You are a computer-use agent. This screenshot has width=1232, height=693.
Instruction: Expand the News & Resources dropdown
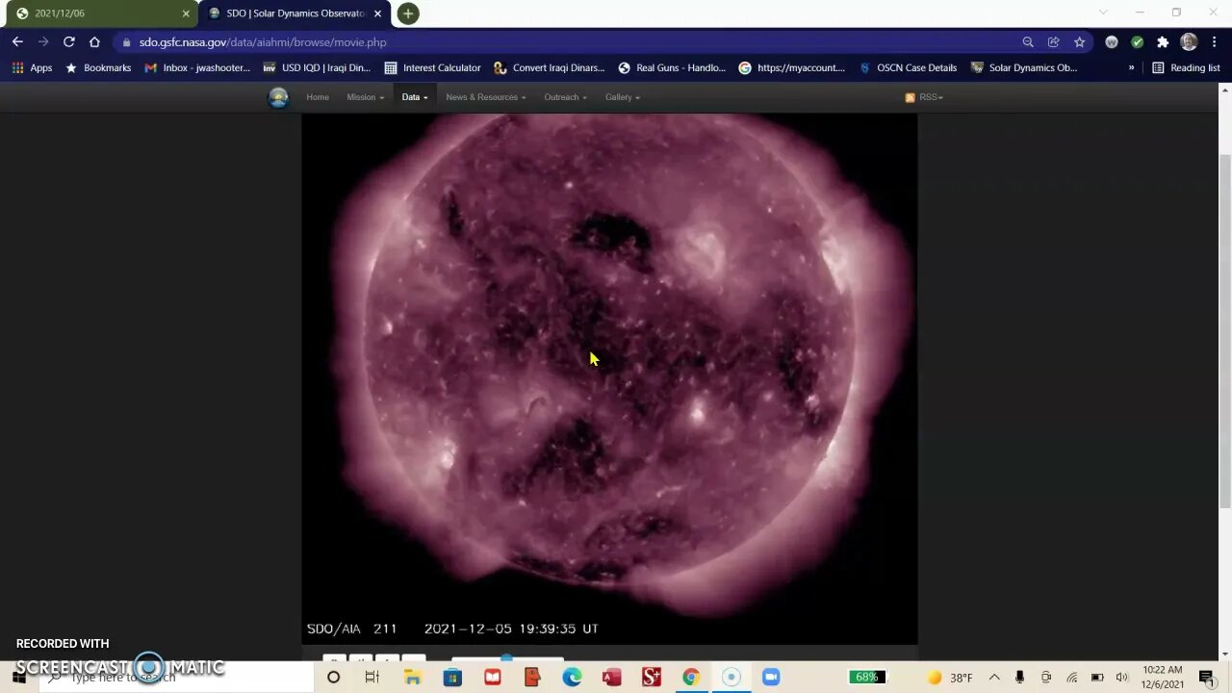click(486, 97)
